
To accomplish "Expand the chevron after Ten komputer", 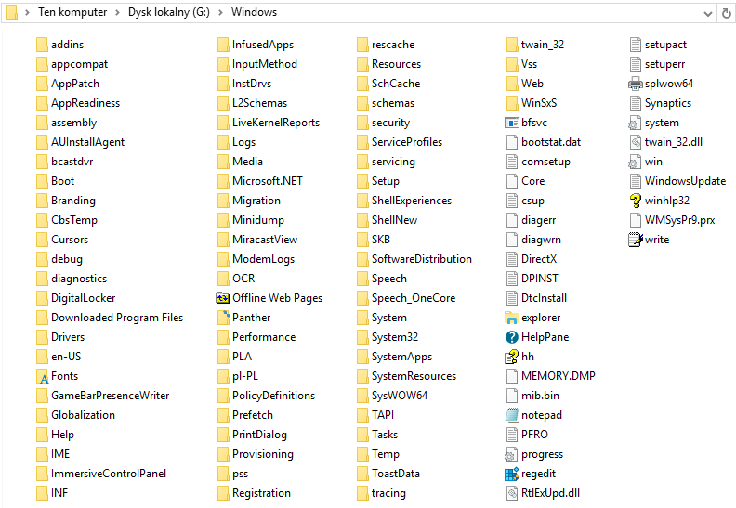I will [117, 13].
